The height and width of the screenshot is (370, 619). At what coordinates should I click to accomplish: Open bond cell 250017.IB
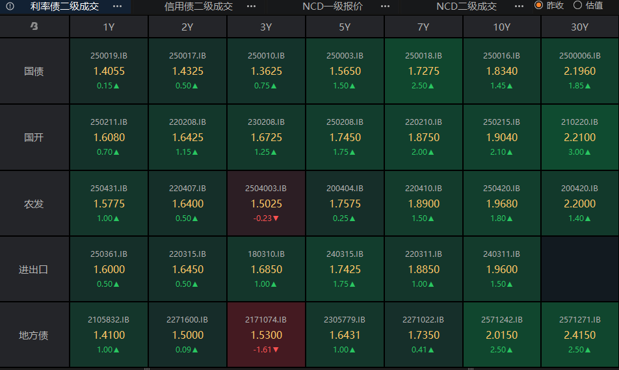coord(187,71)
